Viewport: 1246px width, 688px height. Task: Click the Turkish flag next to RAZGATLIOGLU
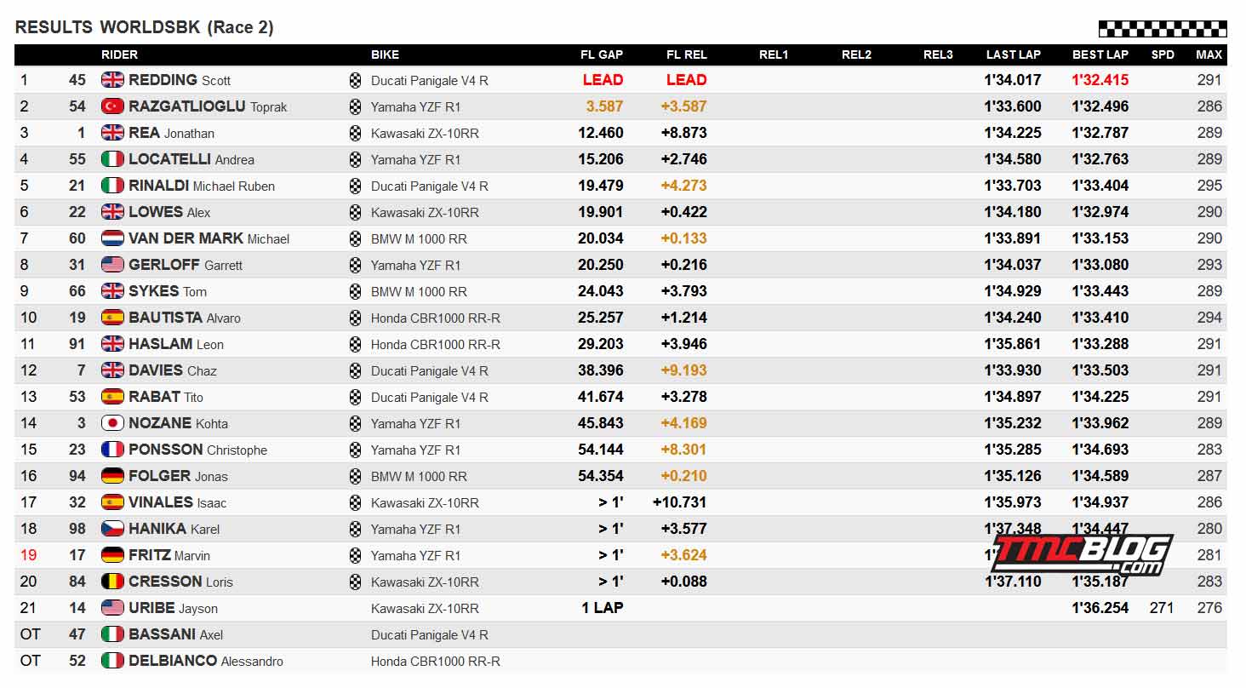coord(112,106)
